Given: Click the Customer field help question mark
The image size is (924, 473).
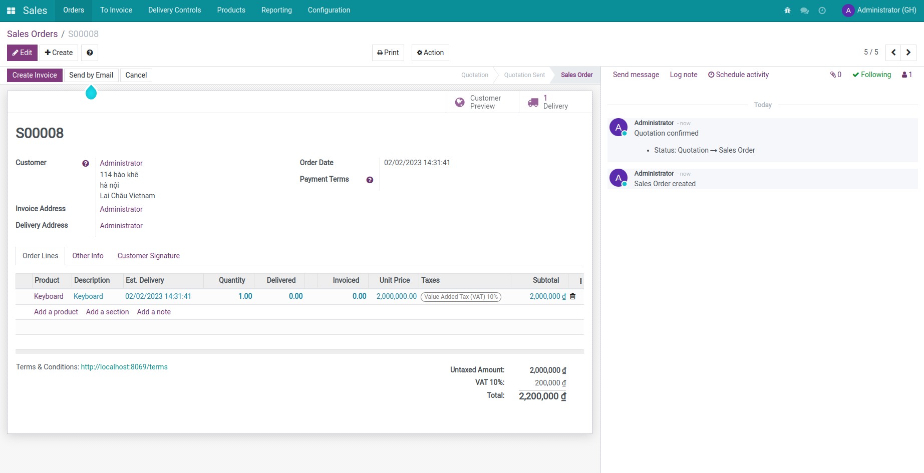Looking at the screenshot, I should pyautogui.click(x=86, y=163).
